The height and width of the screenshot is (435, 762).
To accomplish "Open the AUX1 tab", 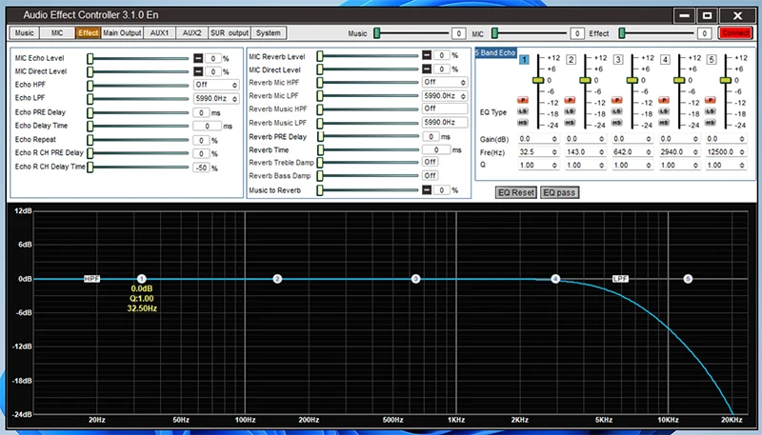I will [x=159, y=33].
